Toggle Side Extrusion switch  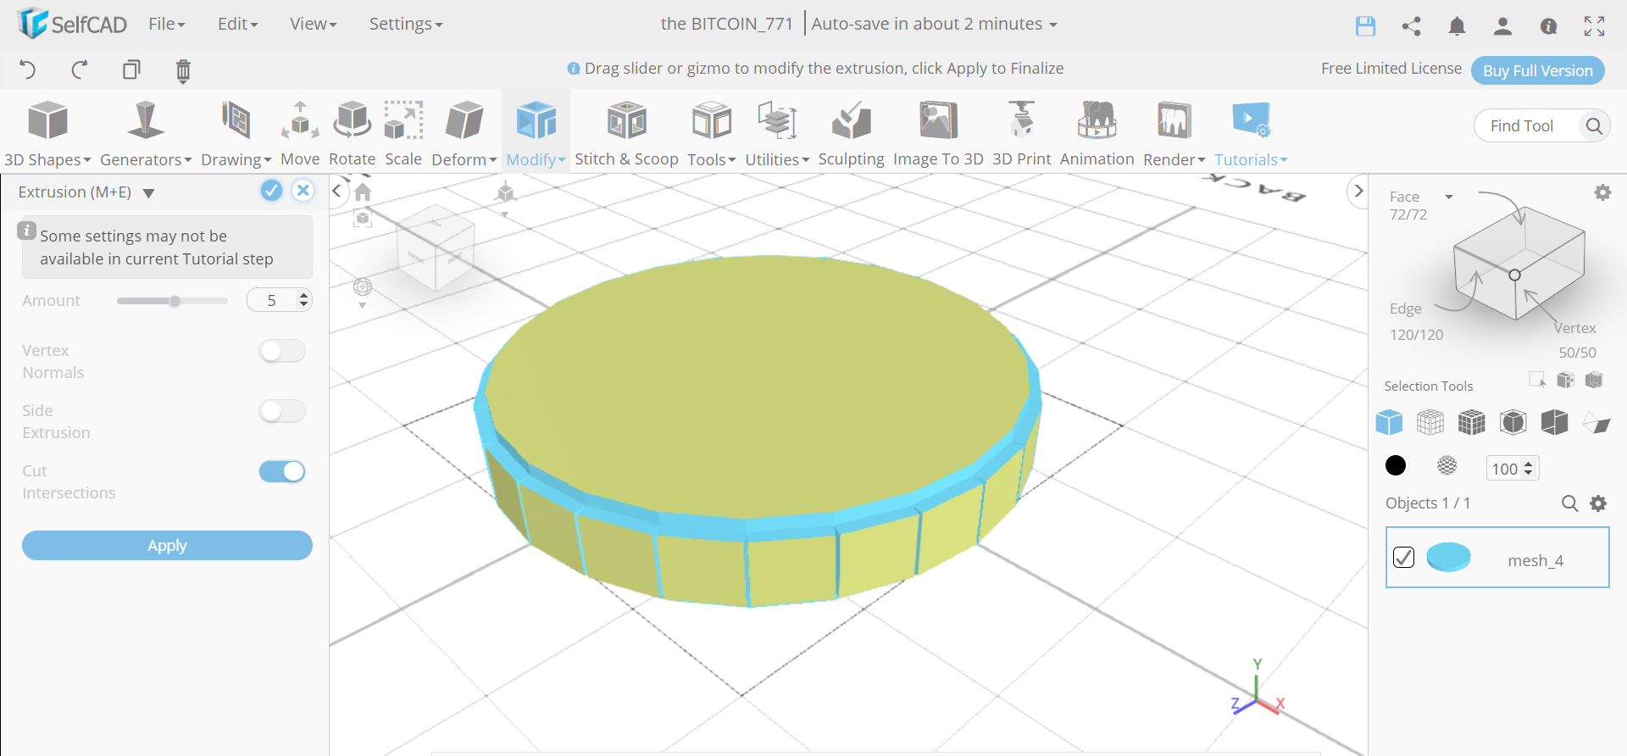[282, 411]
